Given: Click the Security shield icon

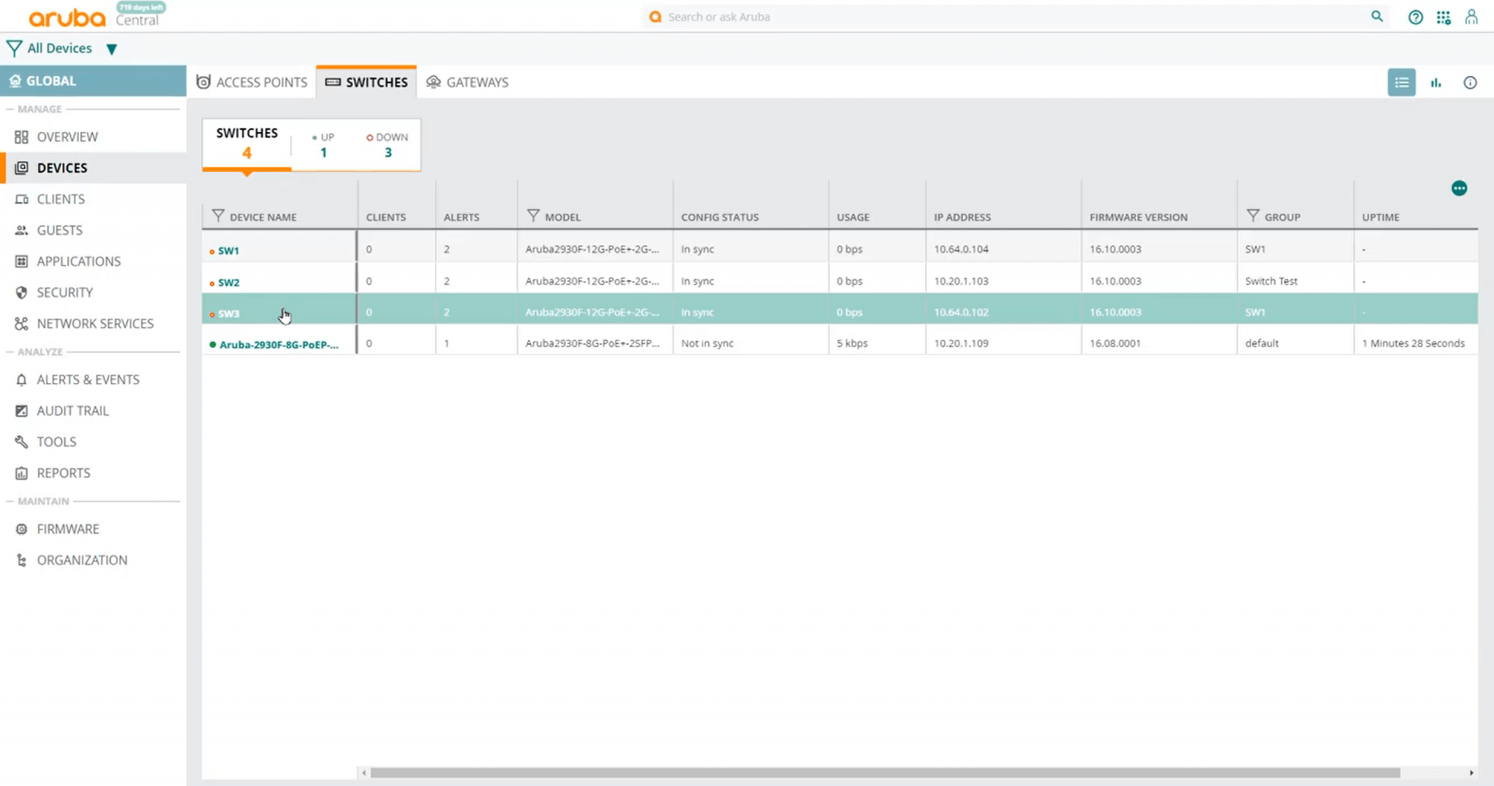Looking at the screenshot, I should 21,292.
